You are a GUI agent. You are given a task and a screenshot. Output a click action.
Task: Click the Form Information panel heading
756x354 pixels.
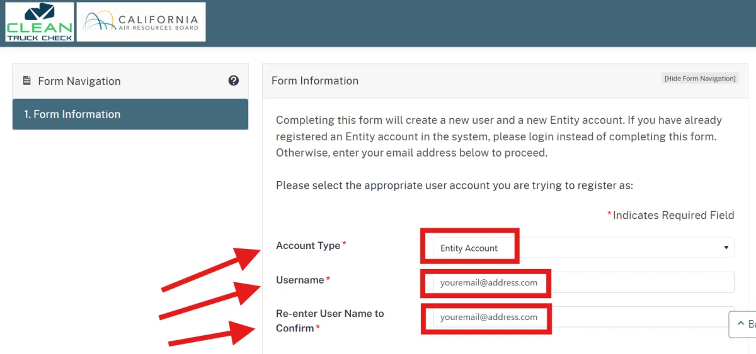(315, 80)
